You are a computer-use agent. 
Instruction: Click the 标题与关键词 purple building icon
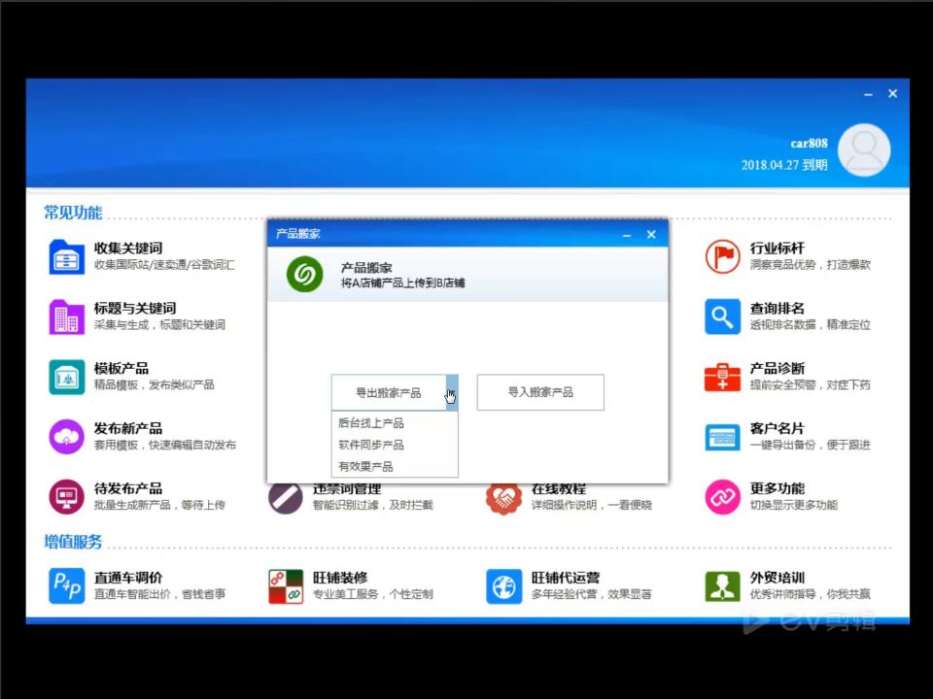click(x=67, y=316)
